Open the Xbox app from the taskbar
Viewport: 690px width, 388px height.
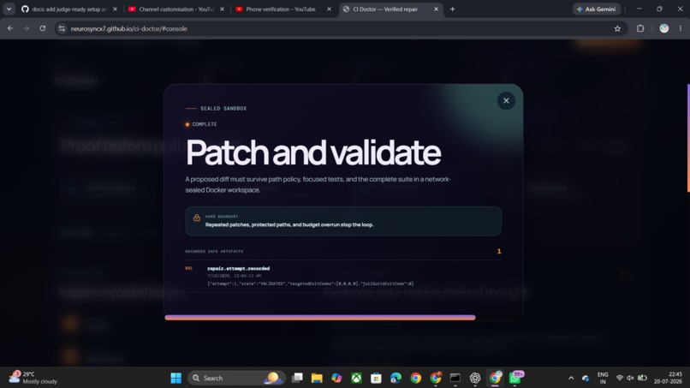click(356, 378)
